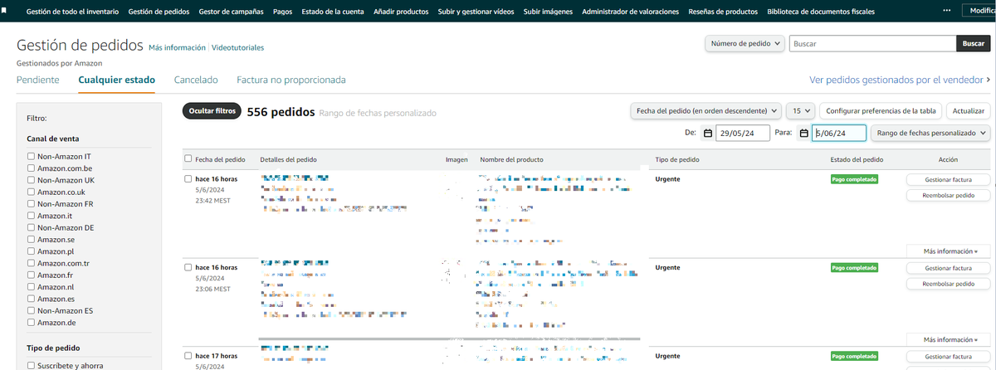This screenshot has width=996, height=370.
Task: Open Gestión de todo el inventario menu
Action: pos(72,12)
